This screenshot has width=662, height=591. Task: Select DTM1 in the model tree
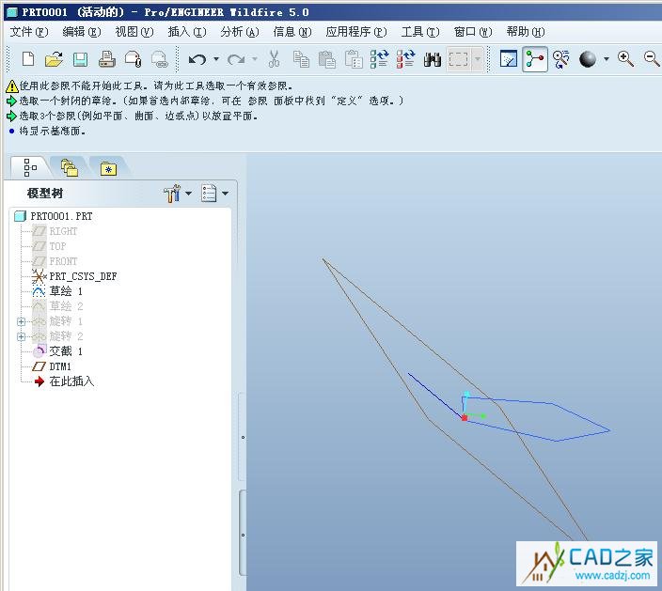pyautogui.click(x=60, y=366)
